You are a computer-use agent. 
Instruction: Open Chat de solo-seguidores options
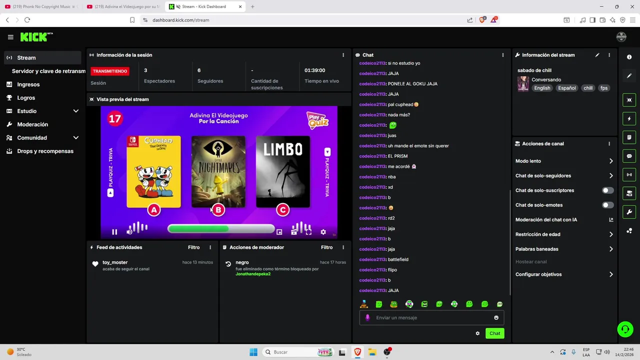coord(564,175)
